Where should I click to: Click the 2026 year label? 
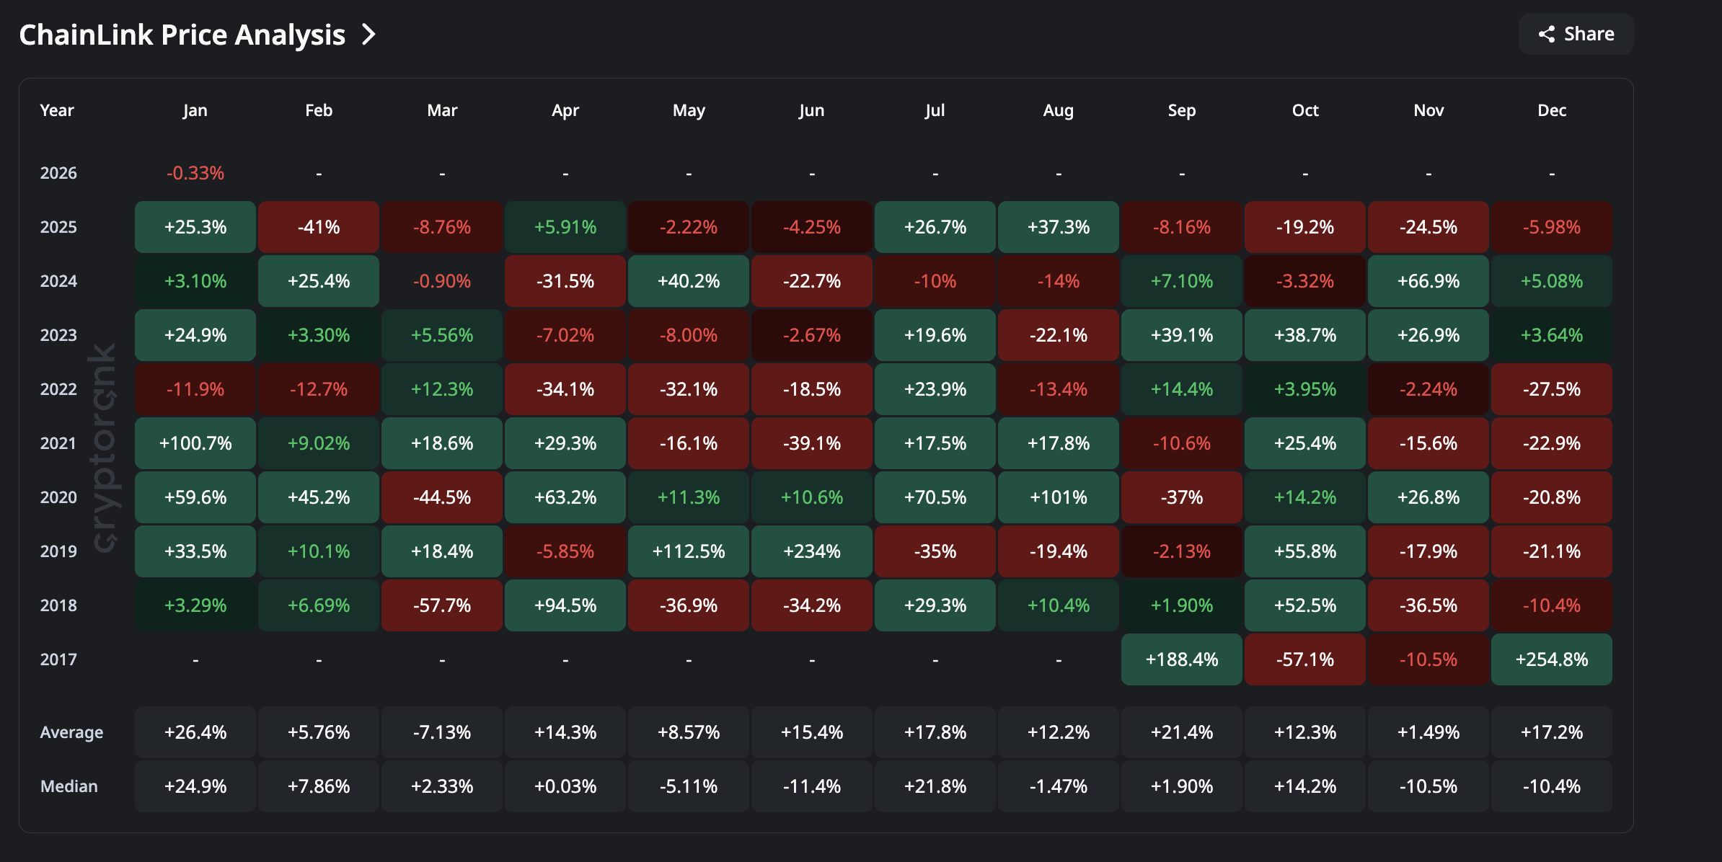[x=58, y=172]
